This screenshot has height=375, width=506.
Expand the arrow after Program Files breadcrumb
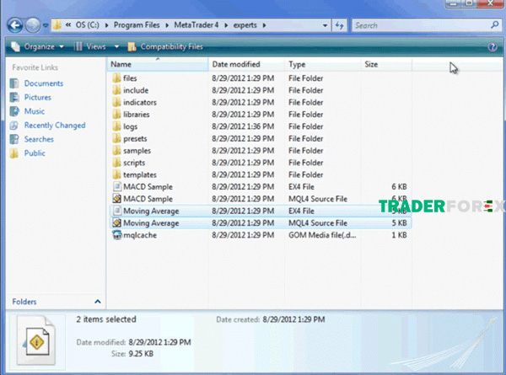(167, 25)
